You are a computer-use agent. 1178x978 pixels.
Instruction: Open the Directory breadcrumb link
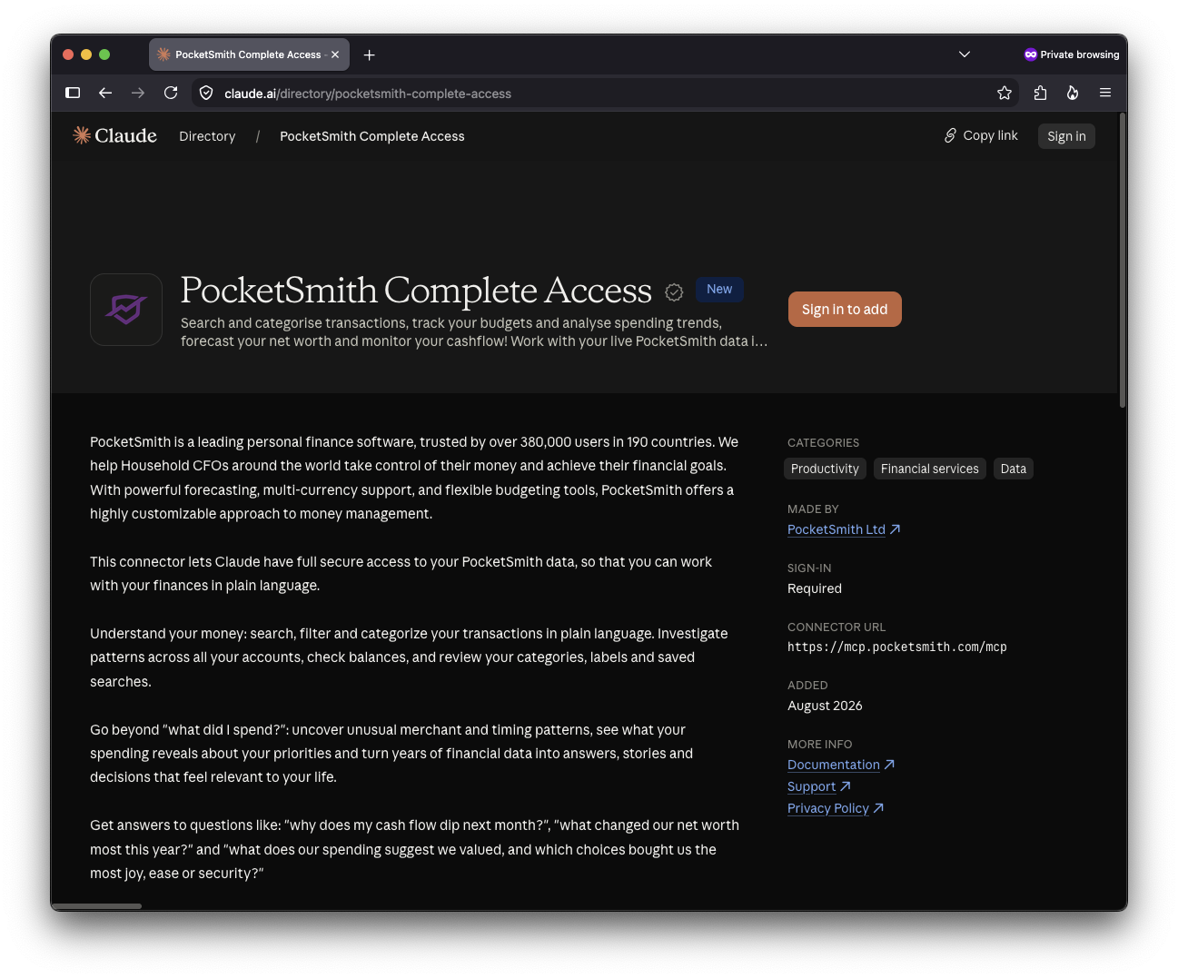pyautogui.click(x=207, y=136)
